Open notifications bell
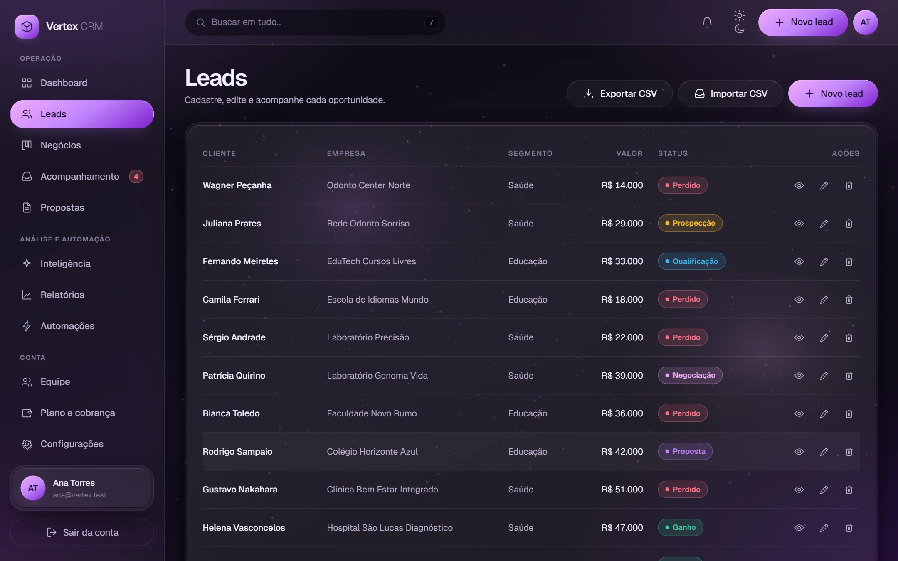 [x=707, y=22]
